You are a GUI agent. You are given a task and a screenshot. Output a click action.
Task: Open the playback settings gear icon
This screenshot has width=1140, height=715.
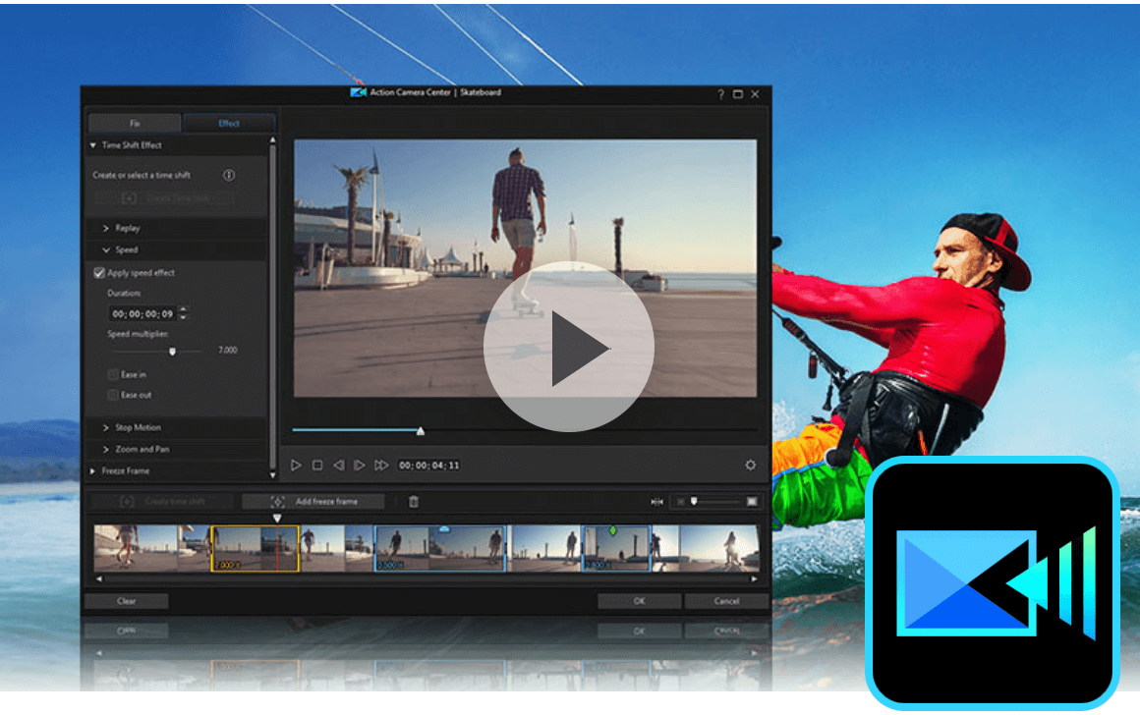[748, 466]
